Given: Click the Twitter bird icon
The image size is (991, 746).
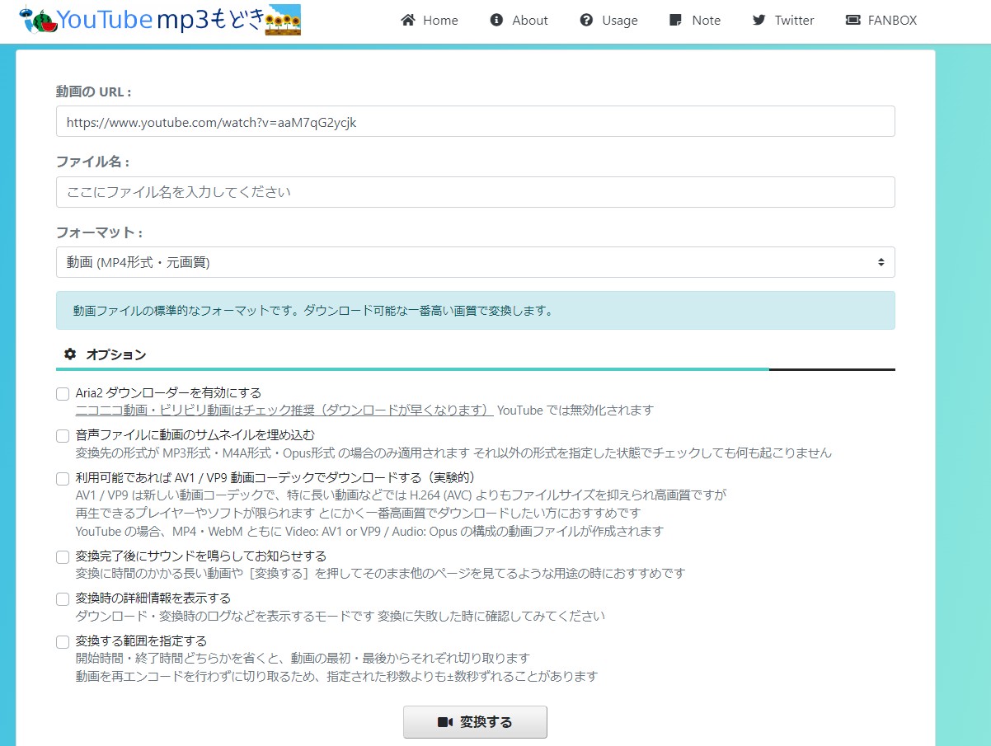Looking at the screenshot, I should [759, 20].
